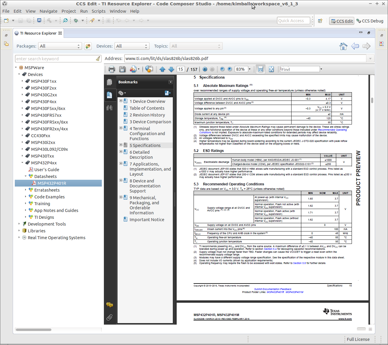Open the attachments paperclip panel
This screenshot has height=345, width=388.
110,318
